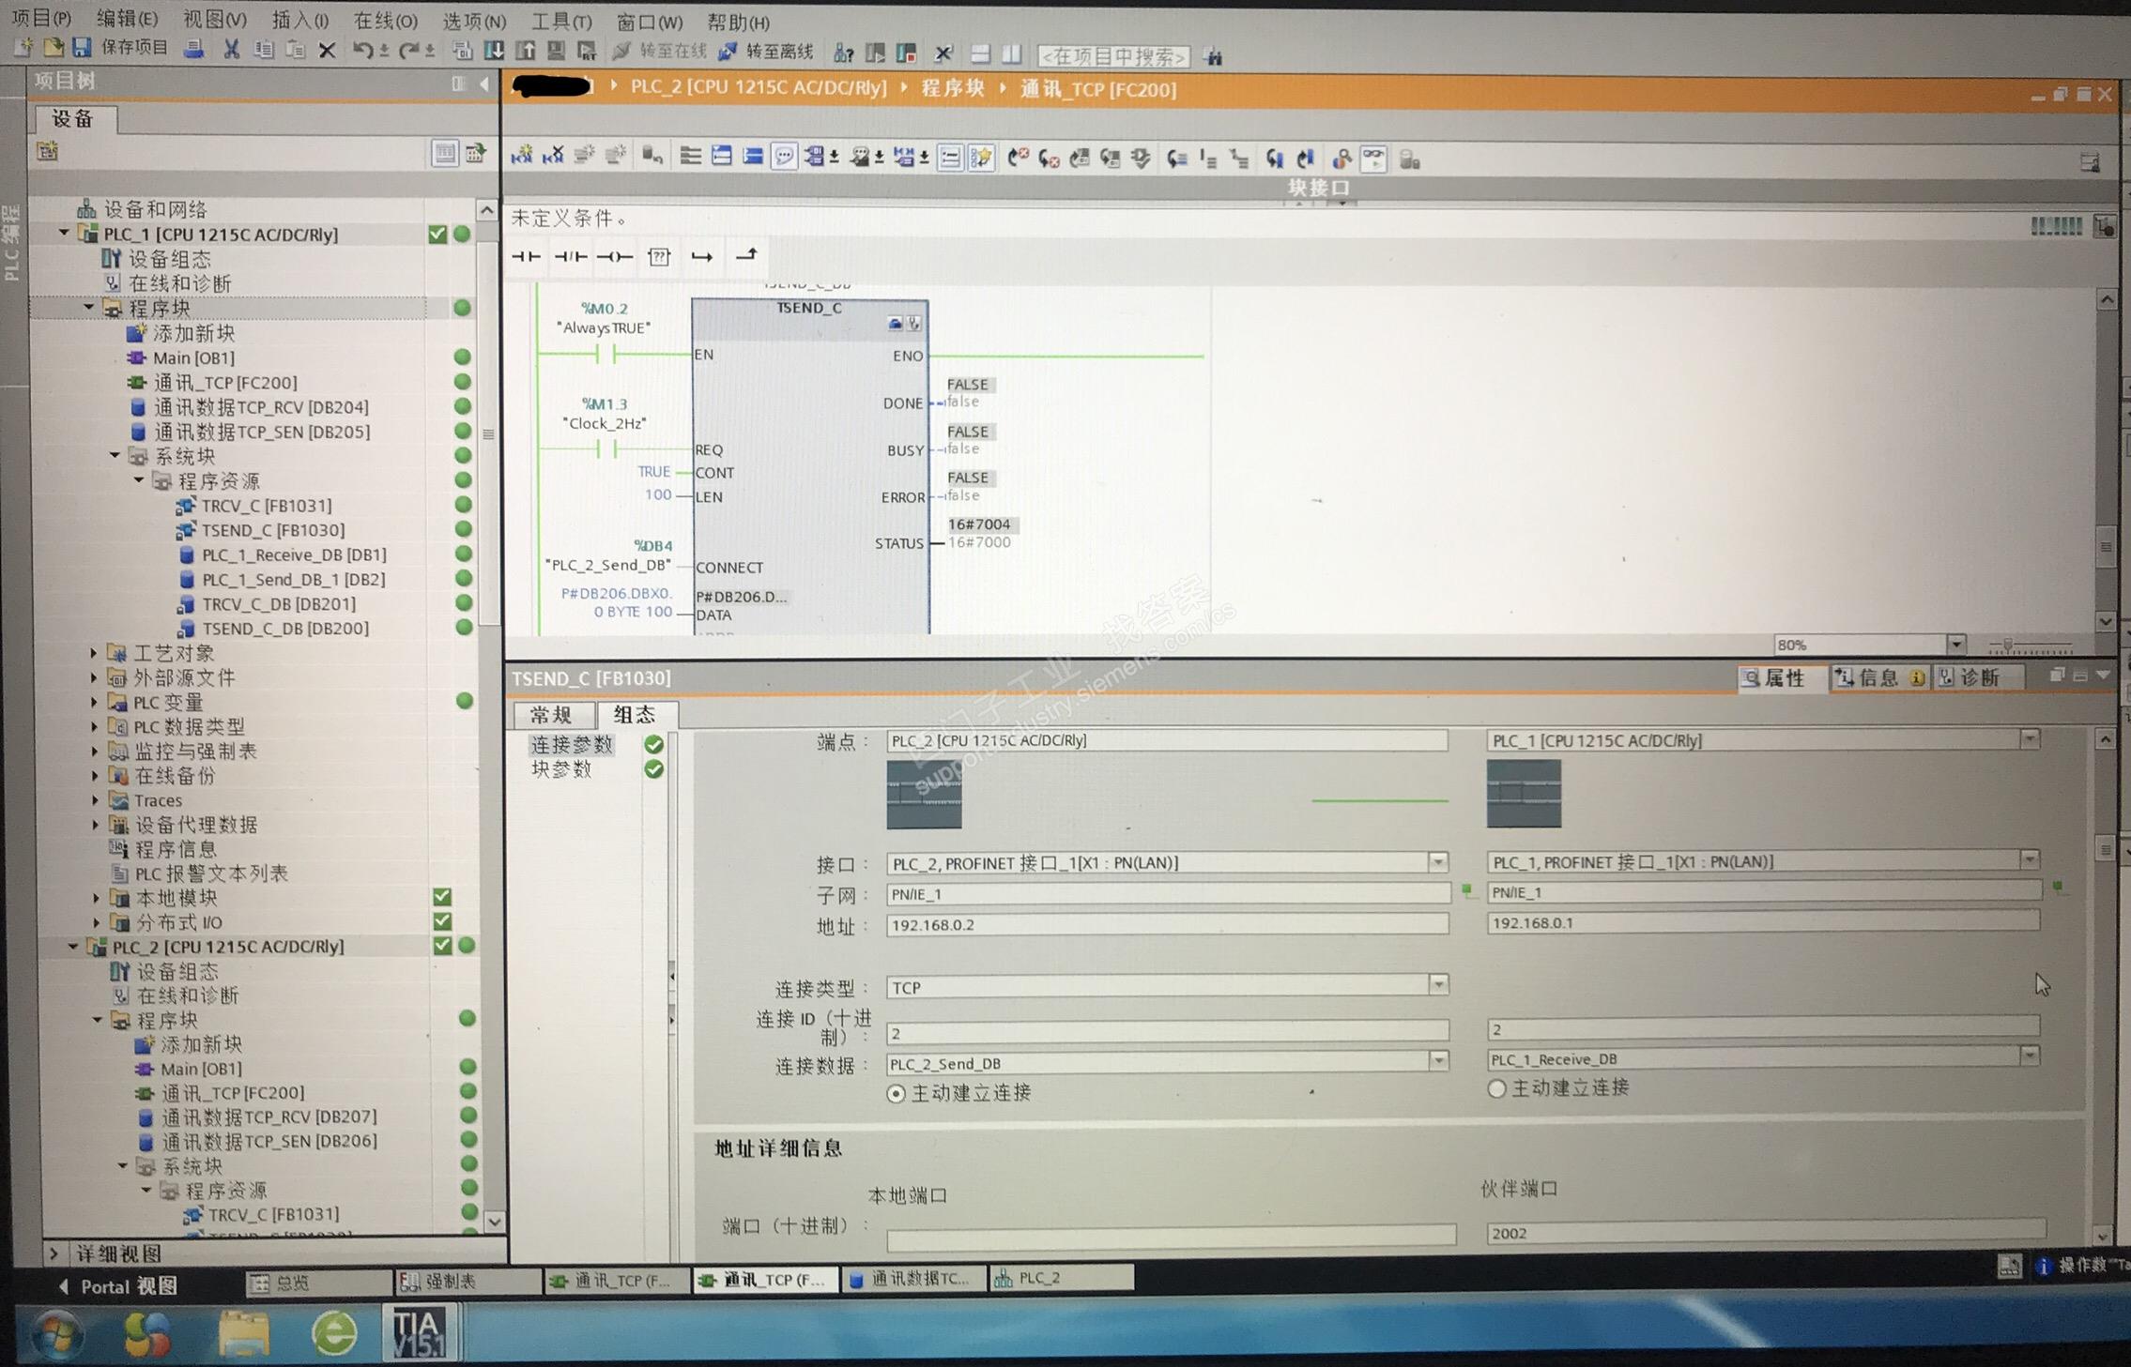Image resolution: width=2131 pixels, height=1367 pixels.
Task: Switch to the 常规 tab
Action: 552,715
